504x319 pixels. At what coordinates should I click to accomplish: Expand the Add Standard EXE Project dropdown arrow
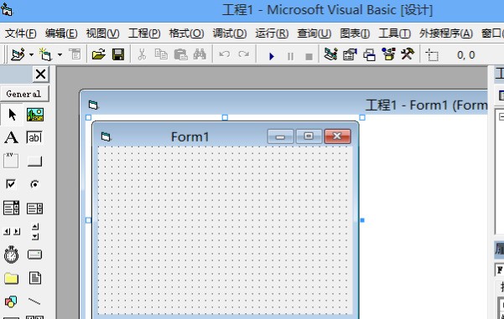[31, 55]
